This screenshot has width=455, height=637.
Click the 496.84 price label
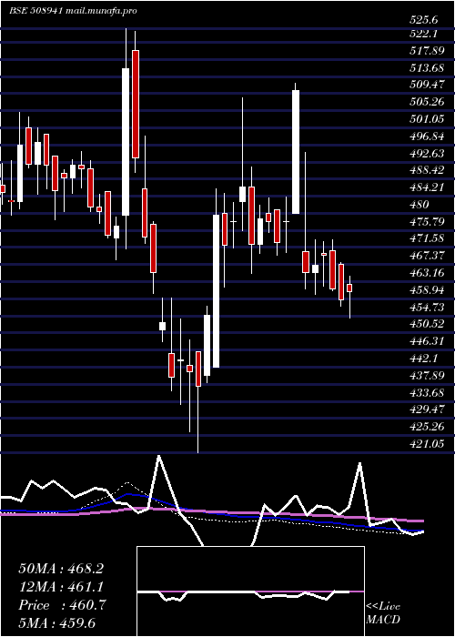pyautogui.click(x=427, y=136)
